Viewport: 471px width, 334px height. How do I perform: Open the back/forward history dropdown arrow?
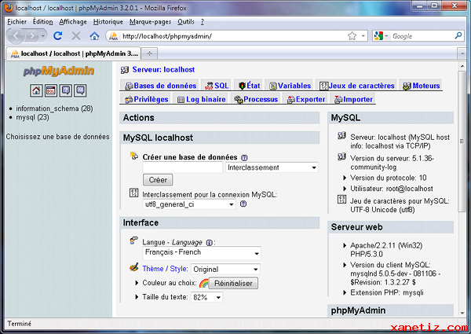coord(43,36)
